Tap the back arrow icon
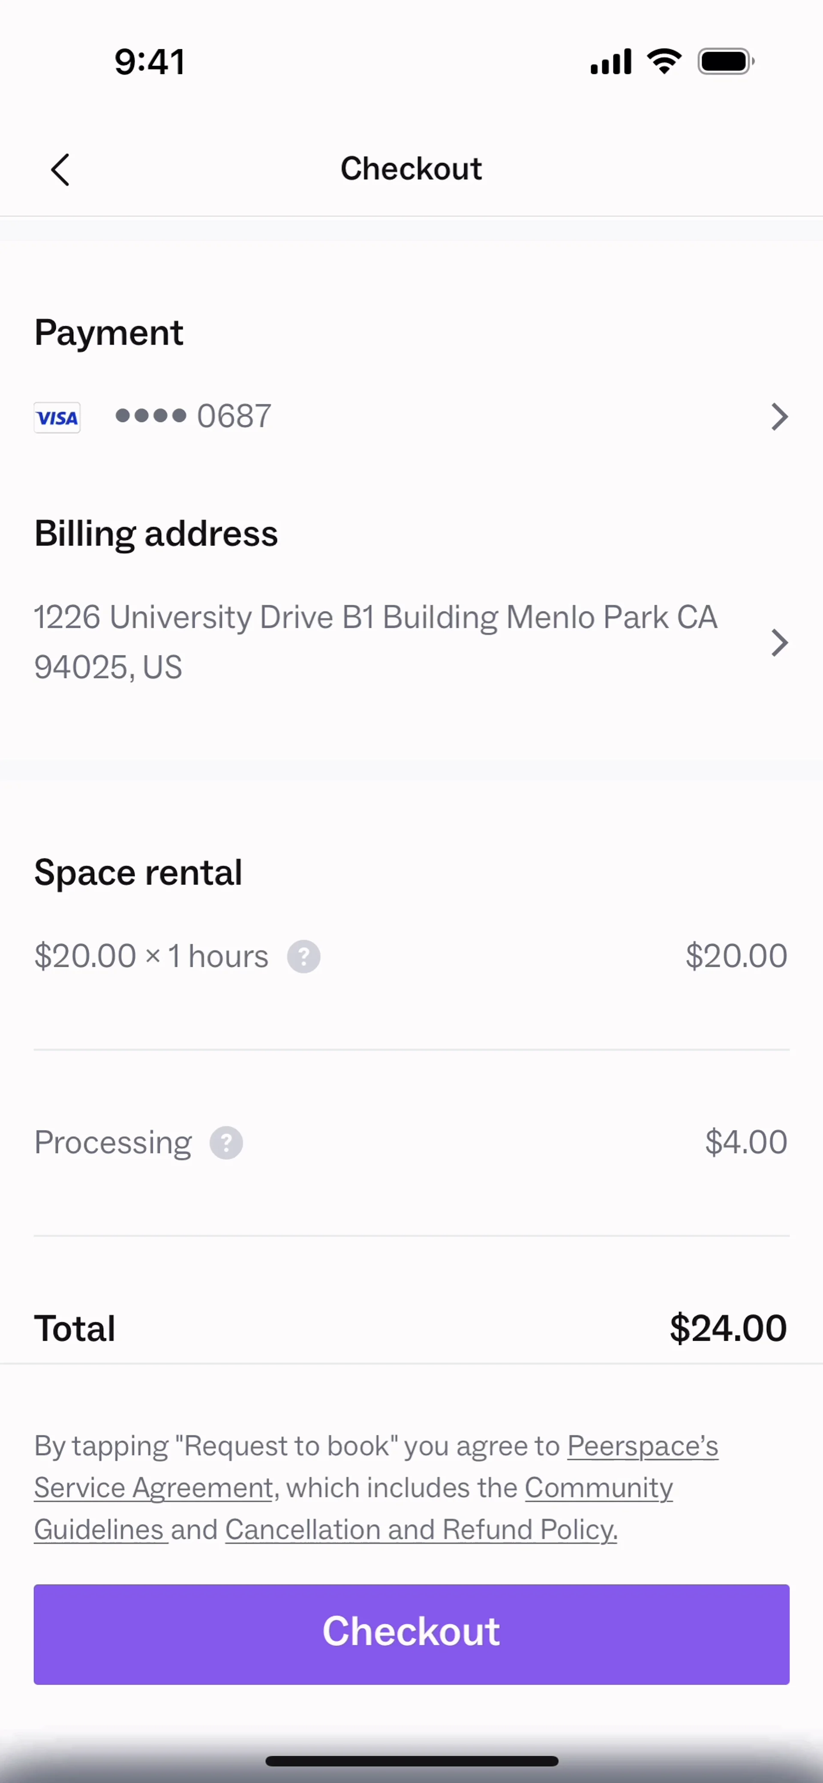 [x=60, y=170]
